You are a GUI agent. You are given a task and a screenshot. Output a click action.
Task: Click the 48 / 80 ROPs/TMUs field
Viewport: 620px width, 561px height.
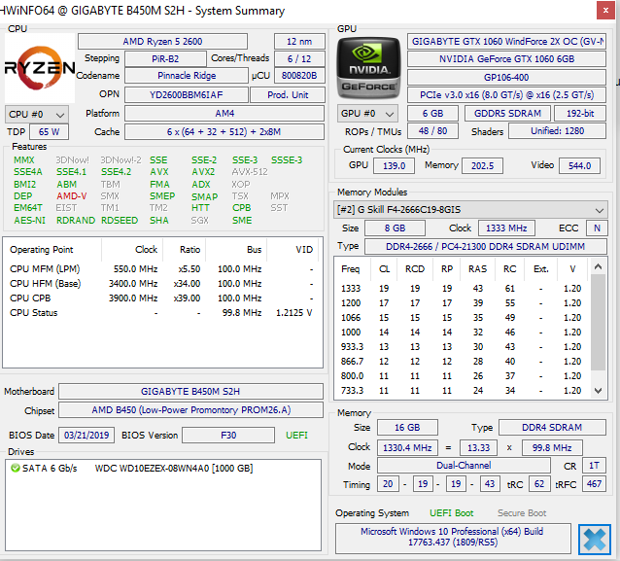pos(433,131)
